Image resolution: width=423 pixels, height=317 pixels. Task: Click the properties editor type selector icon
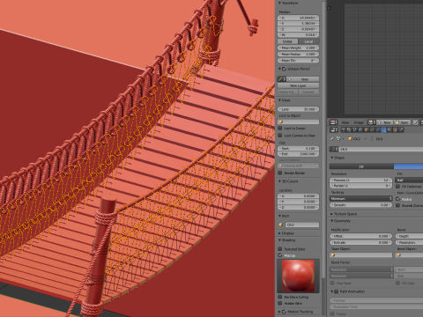[334, 129]
